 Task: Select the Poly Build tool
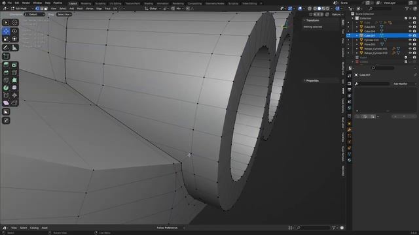14,80
